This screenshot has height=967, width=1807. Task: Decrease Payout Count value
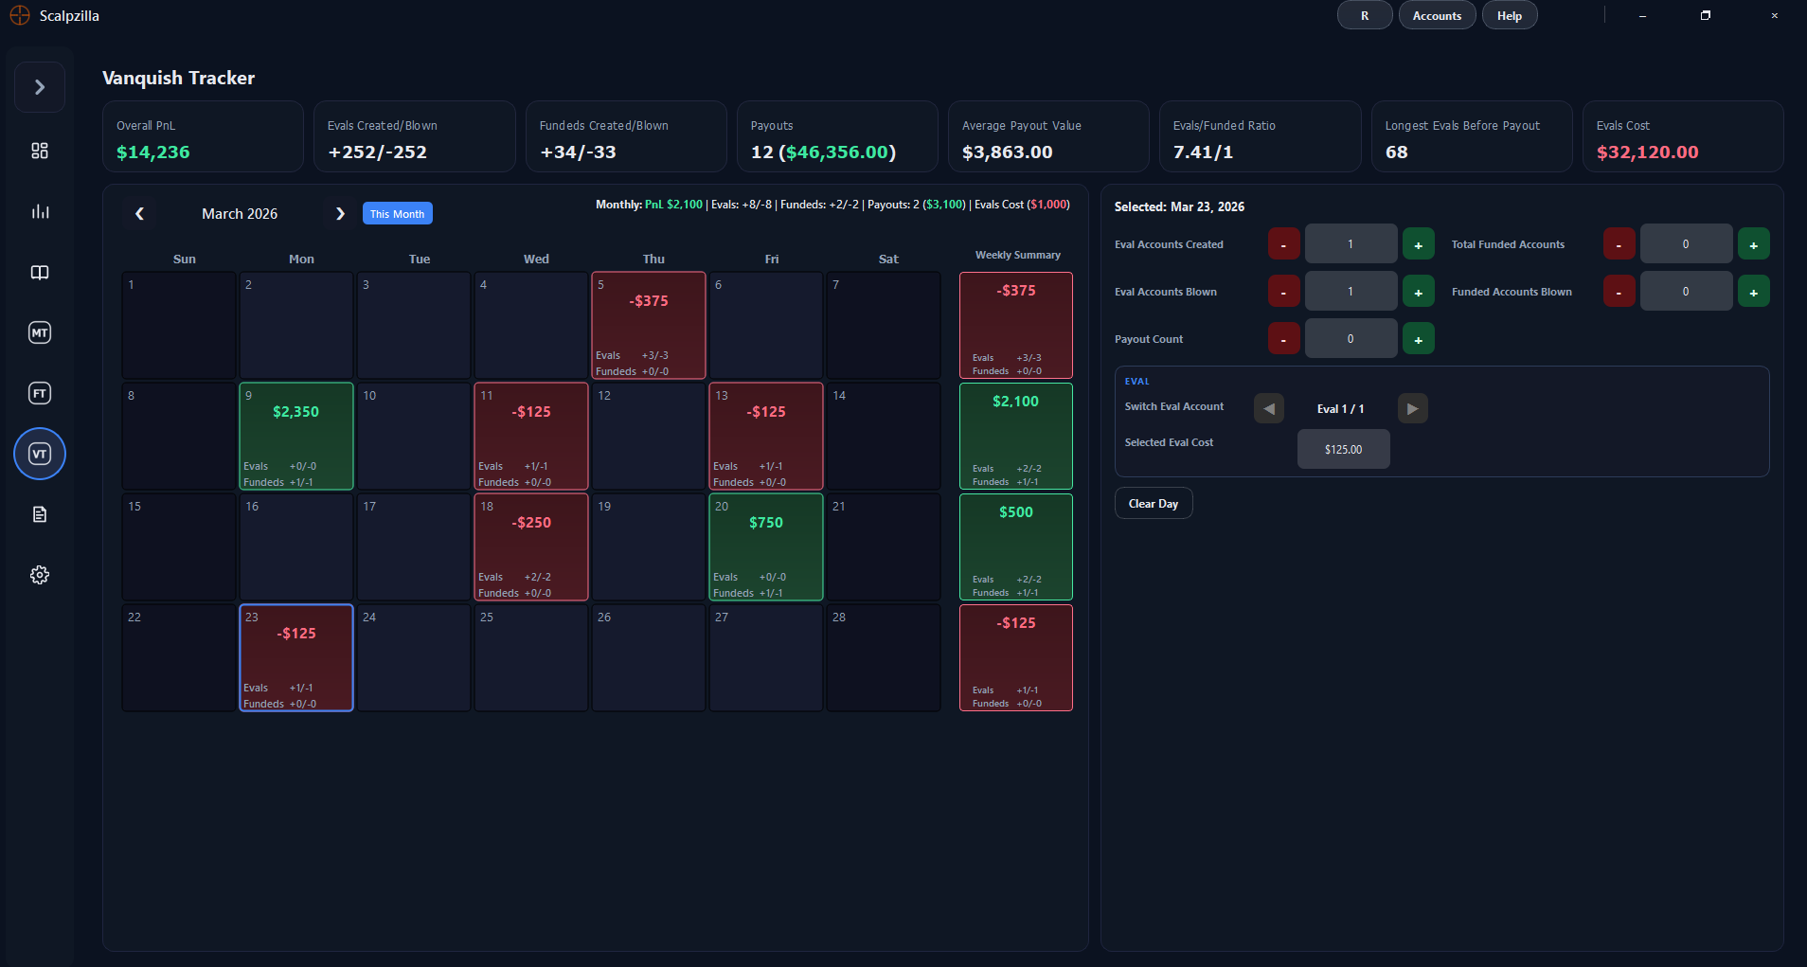pyautogui.click(x=1284, y=339)
